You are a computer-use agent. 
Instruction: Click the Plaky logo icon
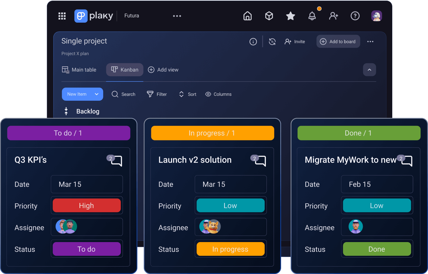click(81, 16)
